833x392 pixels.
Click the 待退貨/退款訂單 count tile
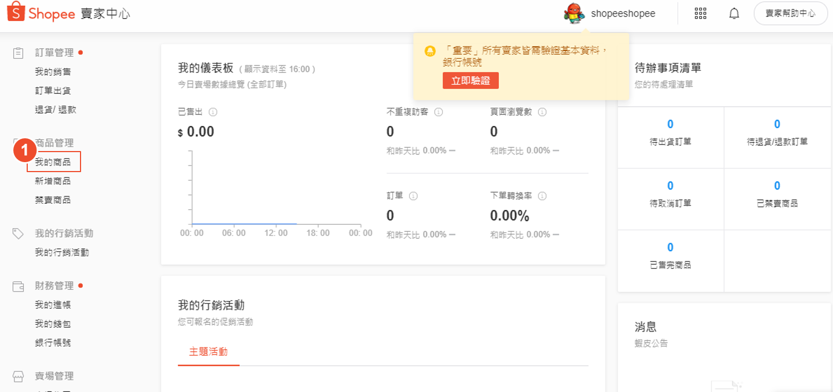(x=777, y=132)
